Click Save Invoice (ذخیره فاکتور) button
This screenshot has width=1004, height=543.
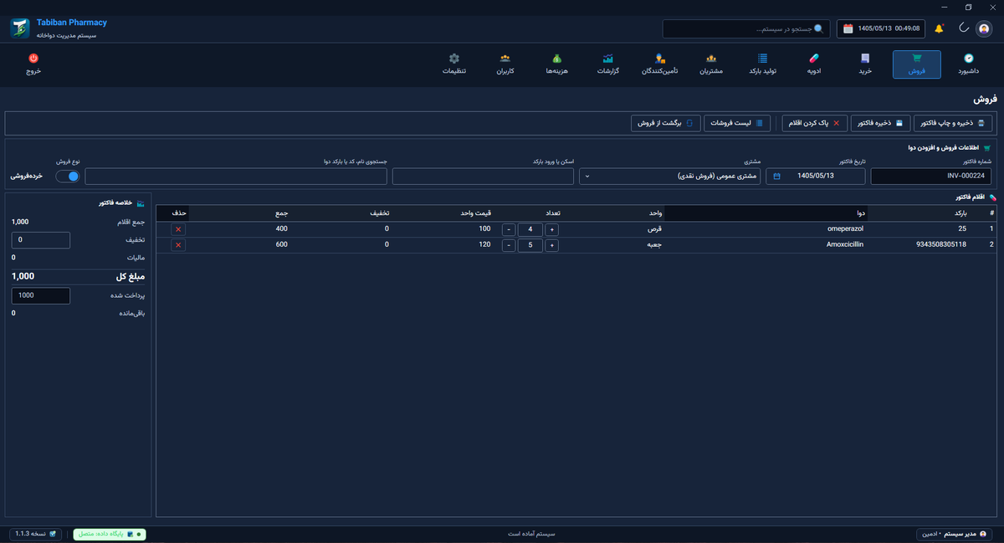tap(880, 123)
